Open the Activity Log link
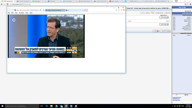 (x=176, y=100)
